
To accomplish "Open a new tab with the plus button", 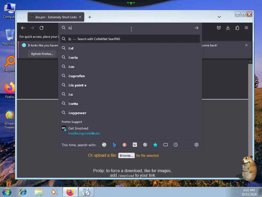I will pos(90,17).
